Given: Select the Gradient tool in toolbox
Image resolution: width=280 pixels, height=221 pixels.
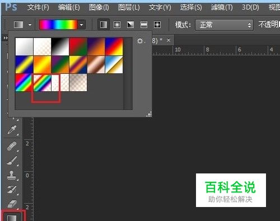Looking at the screenshot, I should [x=12, y=218].
